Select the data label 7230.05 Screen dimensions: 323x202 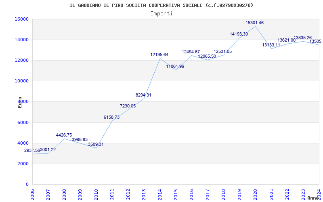[128, 106]
